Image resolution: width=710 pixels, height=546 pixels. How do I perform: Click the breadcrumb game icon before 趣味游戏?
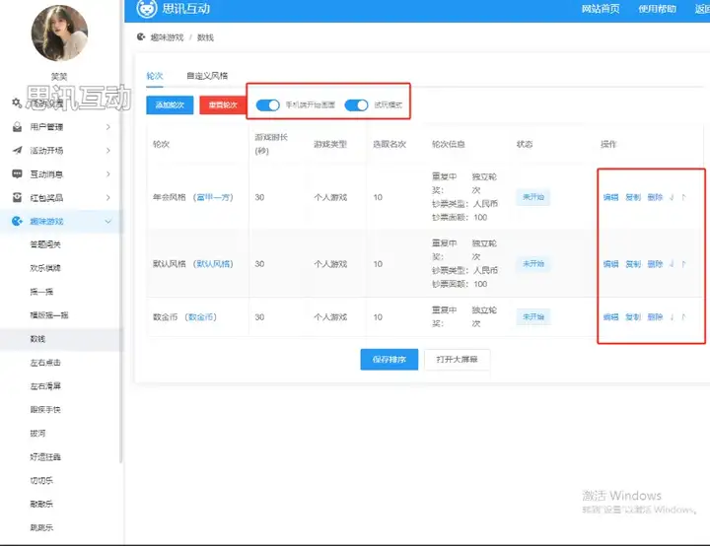(x=141, y=37)
